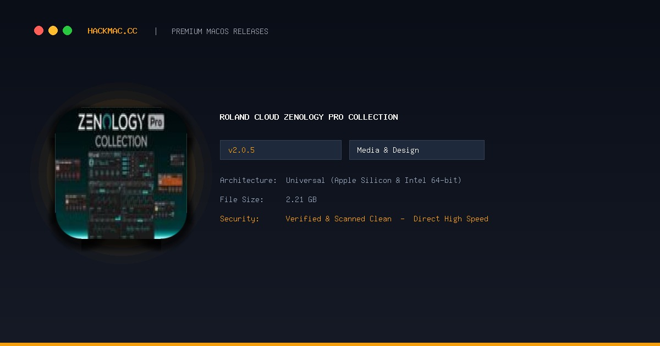Select the 'File Size:' label

(242, 199)
